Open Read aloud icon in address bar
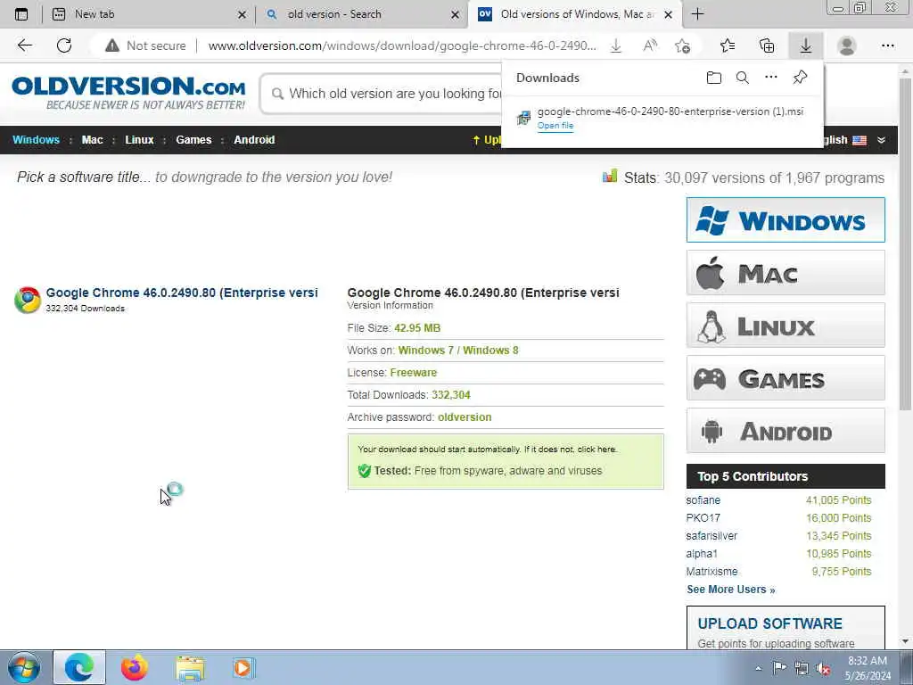This screenshot has height=685, width=913. coord(650,45)
